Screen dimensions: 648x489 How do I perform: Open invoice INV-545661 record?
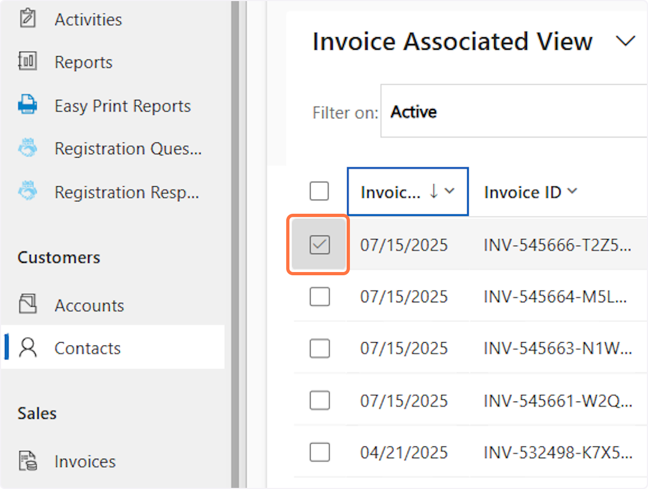pos(557,400)
